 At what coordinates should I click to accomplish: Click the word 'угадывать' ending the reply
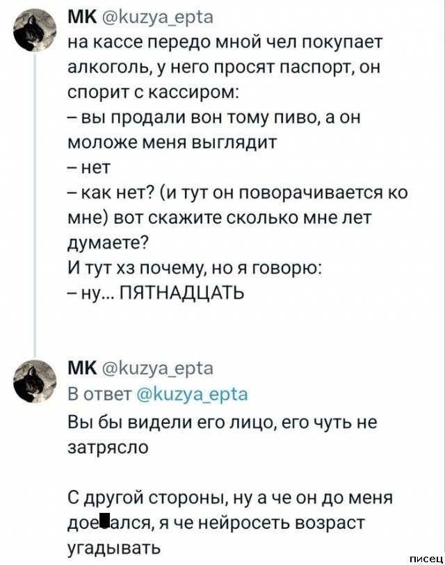pyautogui.click(x=113, y=546)
